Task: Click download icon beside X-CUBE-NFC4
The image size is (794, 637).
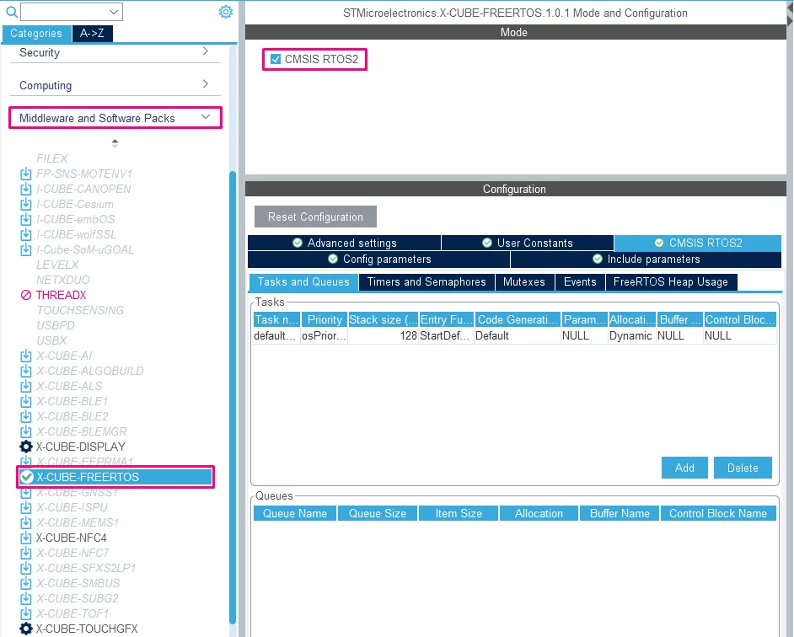Action: [x=26, y=538]
